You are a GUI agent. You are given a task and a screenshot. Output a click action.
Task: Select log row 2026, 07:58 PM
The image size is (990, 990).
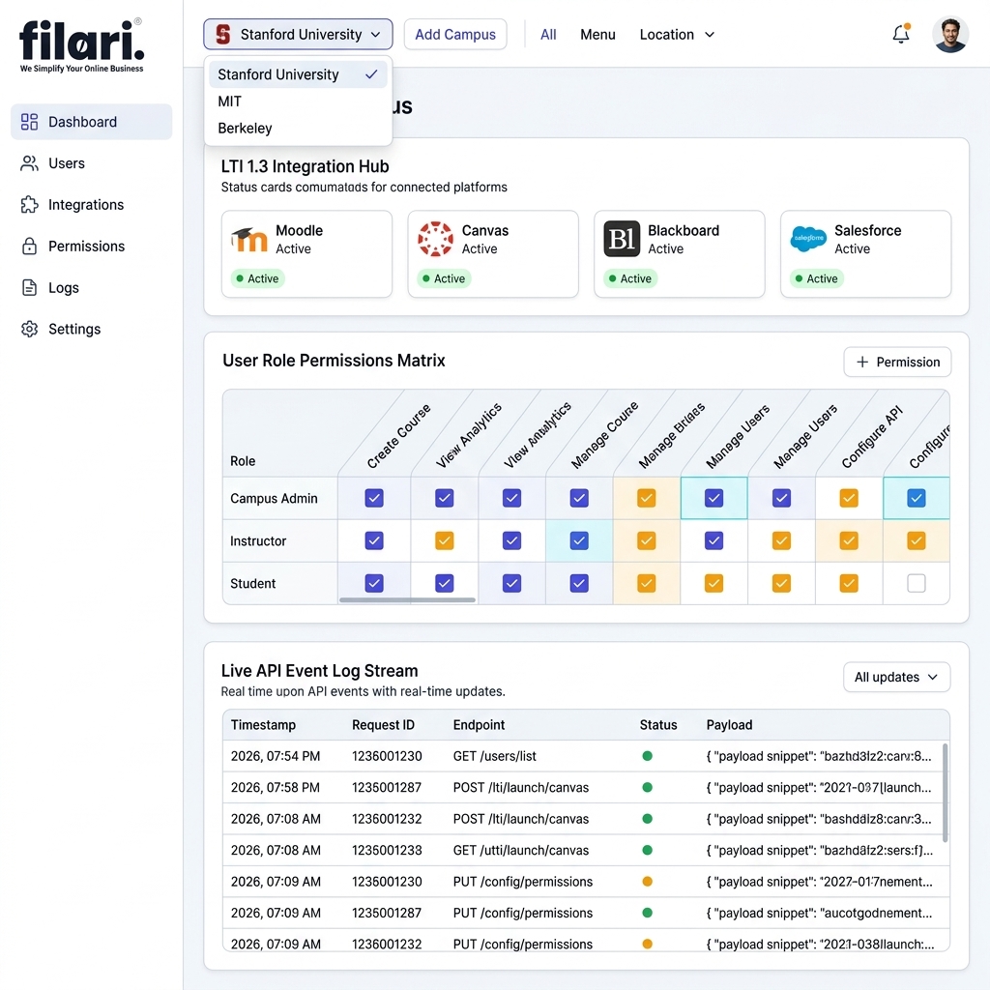click(x=586, y=787)
